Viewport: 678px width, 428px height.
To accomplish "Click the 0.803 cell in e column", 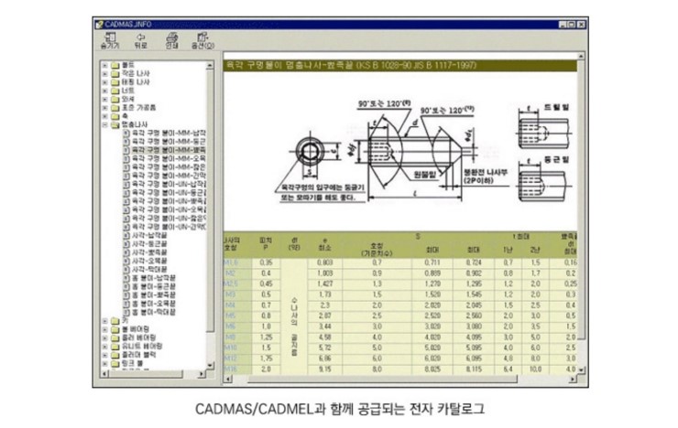I will [x=324, y=262].
